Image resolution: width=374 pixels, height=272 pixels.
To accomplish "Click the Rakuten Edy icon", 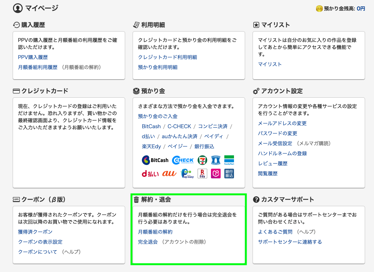I will point(202,174).
